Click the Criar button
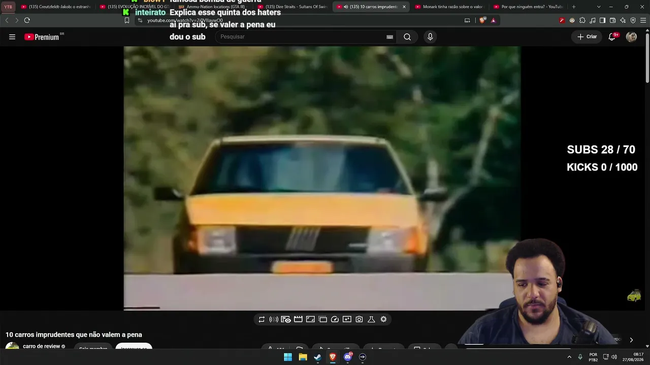650x365 pixels. 587,37
